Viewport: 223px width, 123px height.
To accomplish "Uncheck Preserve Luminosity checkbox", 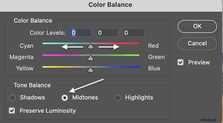I will point(12,111).
